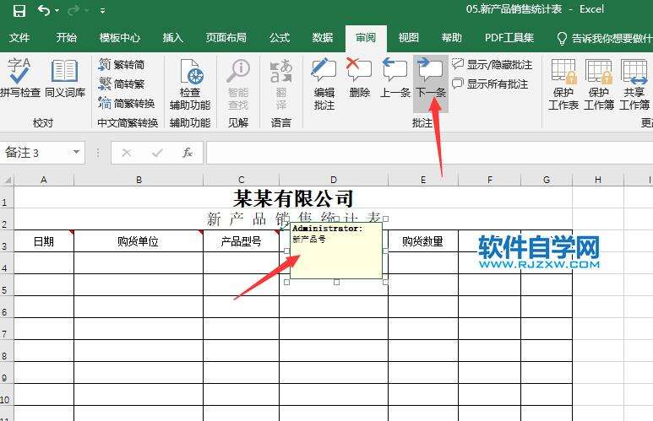Open the 同义词库 thesaurus
The width and height of the screenshot is (653, 421).
[x=64, y=78]
